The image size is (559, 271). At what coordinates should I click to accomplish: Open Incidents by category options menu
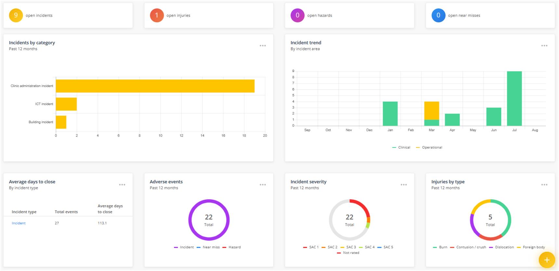263,46
